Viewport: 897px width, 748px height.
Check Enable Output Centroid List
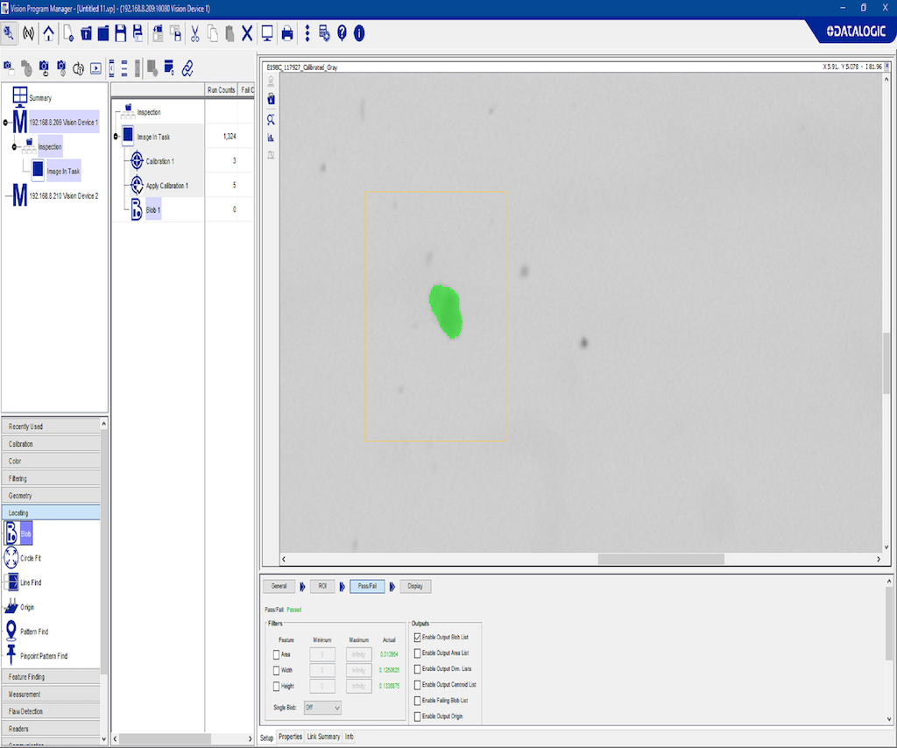point(417,684)
